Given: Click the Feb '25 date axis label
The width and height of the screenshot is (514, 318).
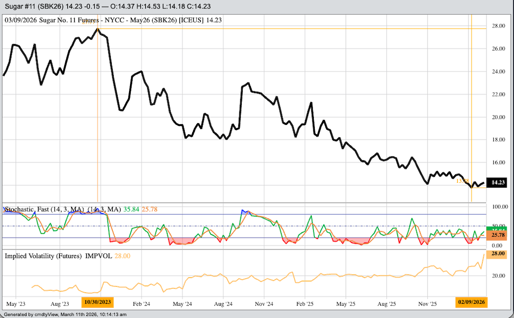Looking at the screenshot, I should pos(305,304).
